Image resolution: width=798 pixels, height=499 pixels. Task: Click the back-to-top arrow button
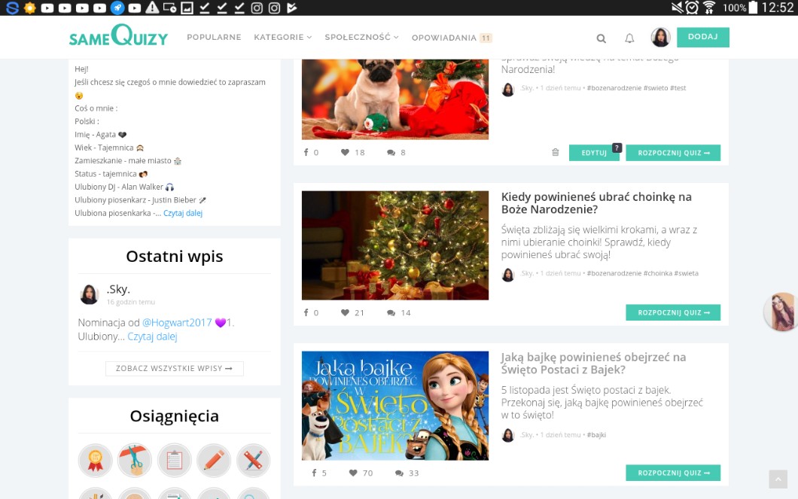778,479
